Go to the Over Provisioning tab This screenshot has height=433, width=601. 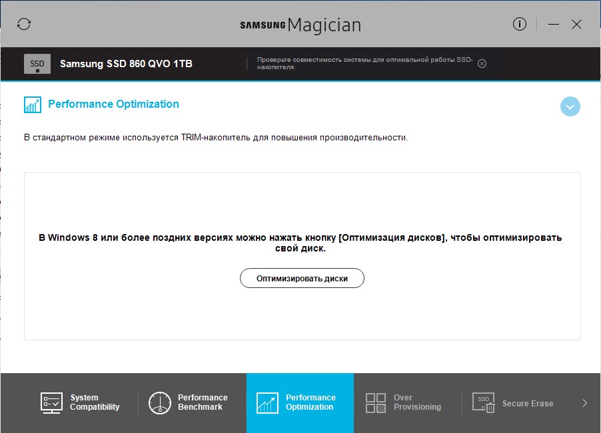[x=403, y=402]
